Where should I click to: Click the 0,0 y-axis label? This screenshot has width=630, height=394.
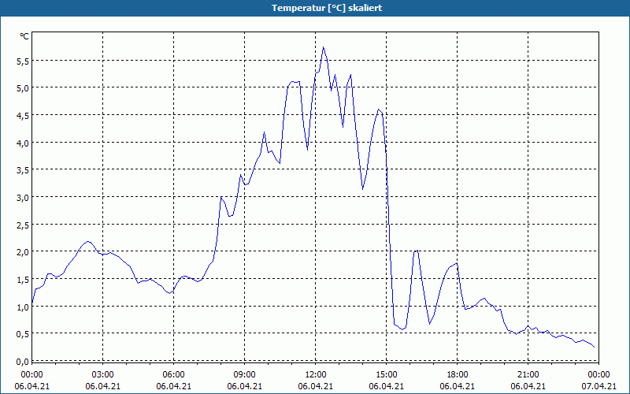coord(23,361)
